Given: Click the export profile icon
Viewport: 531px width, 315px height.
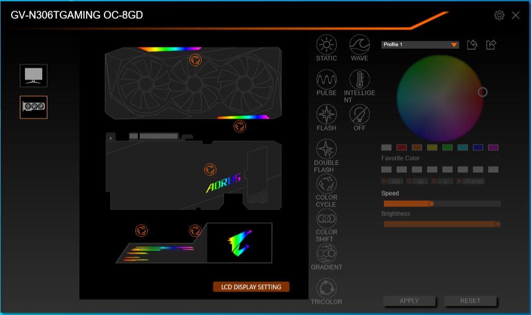Looking at the screenshot, I should click(x=491, y=44).
